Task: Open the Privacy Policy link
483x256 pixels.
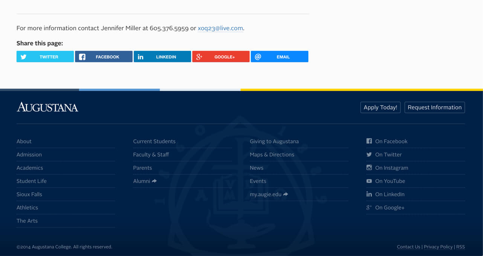Action: coord(438,247)
